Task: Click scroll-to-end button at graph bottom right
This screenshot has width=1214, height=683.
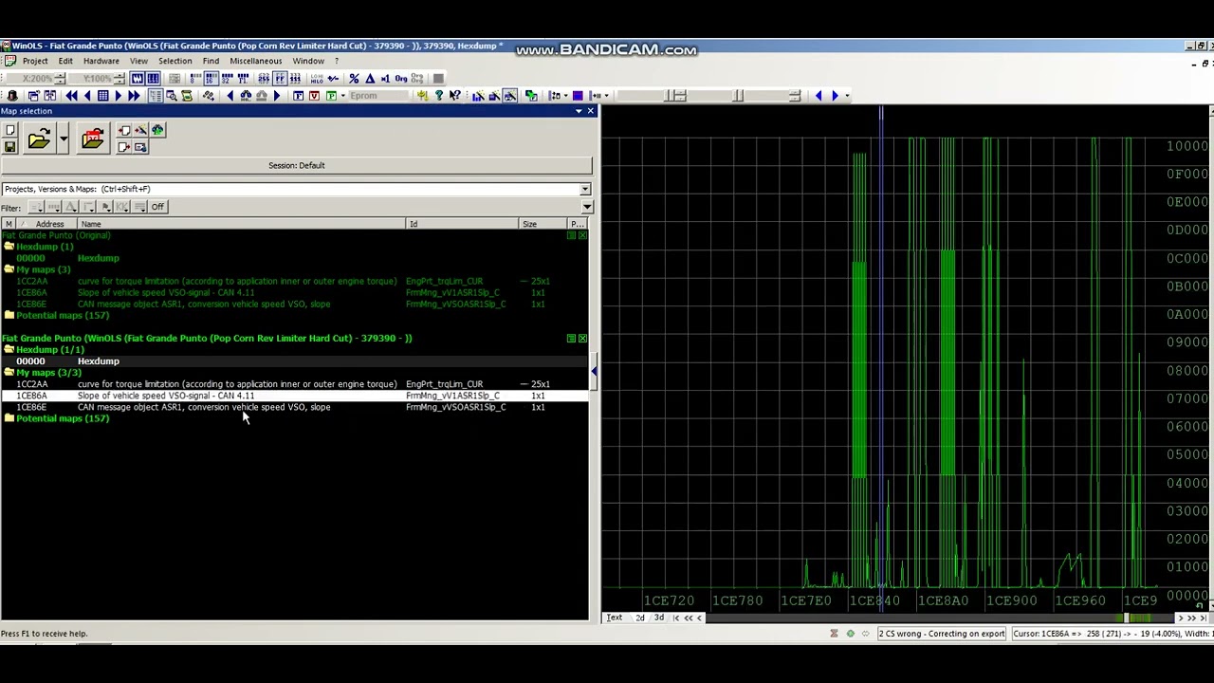Action: [x=1204, y=618]
